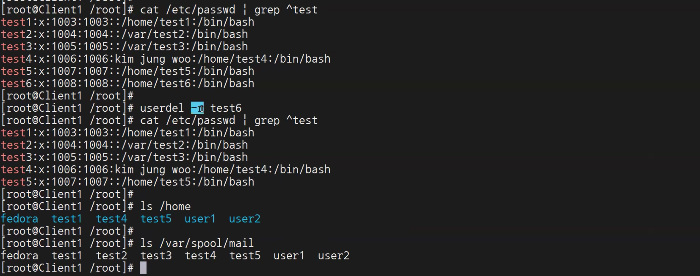
Task: Click the test6 passwd entry line
Action: [x=127, y=84]
